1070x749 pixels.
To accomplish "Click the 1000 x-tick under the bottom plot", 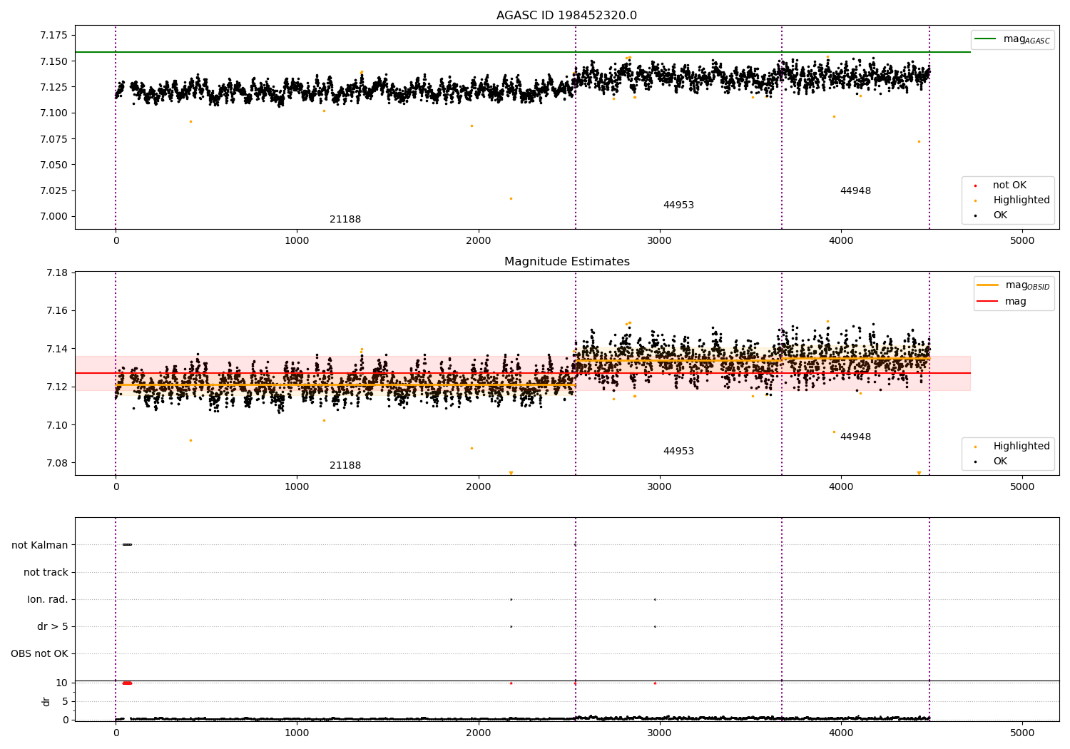I will [297, 733].
